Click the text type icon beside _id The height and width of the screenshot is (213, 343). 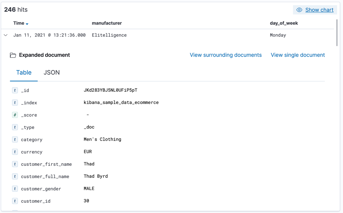pos(15,90)
